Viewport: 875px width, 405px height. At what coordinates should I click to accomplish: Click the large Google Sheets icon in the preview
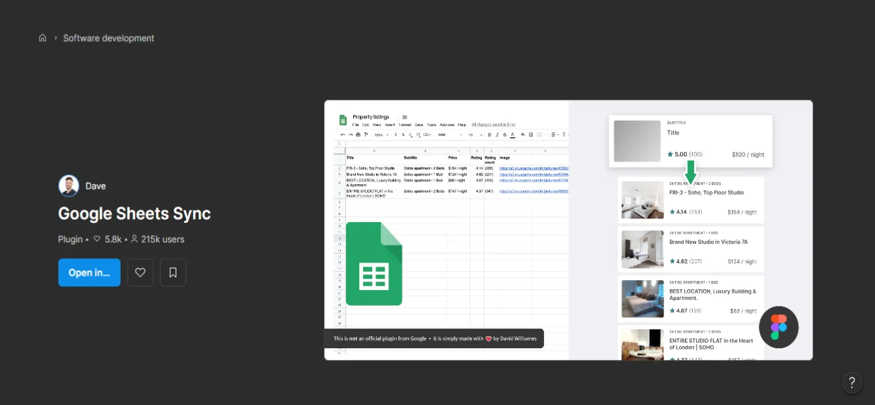(x=374, y=264)
